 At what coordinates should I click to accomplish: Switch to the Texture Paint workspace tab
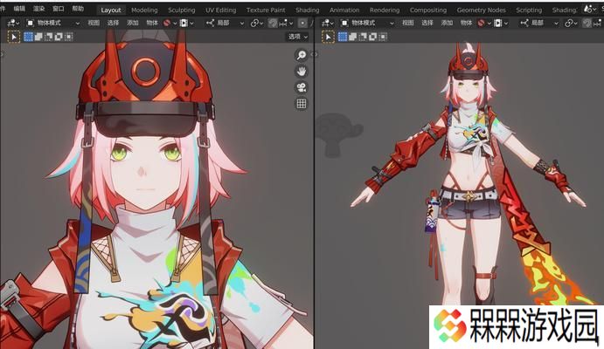(266, 10)
